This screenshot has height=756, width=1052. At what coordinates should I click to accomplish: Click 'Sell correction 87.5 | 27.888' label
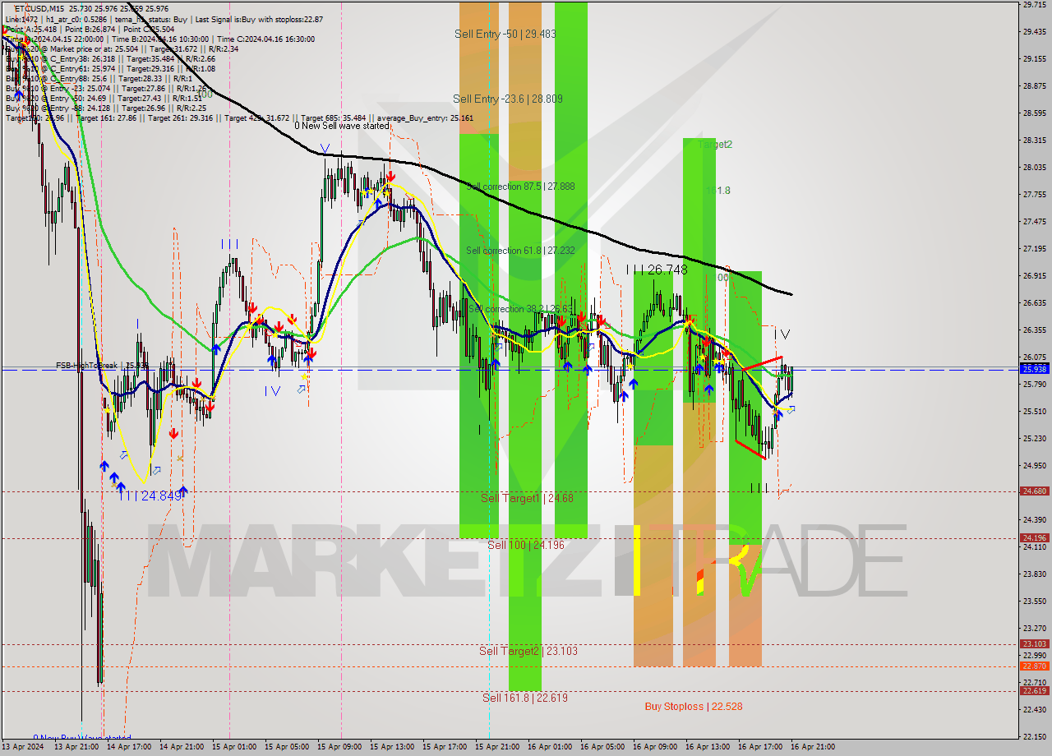520,187
